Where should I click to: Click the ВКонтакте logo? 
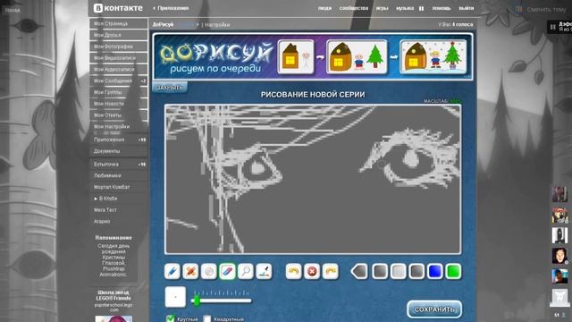pos(118,8)
